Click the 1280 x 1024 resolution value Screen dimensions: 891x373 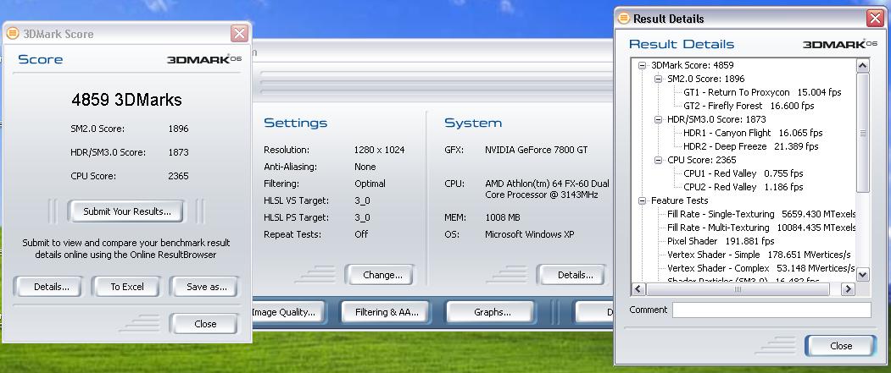[380, 151]
